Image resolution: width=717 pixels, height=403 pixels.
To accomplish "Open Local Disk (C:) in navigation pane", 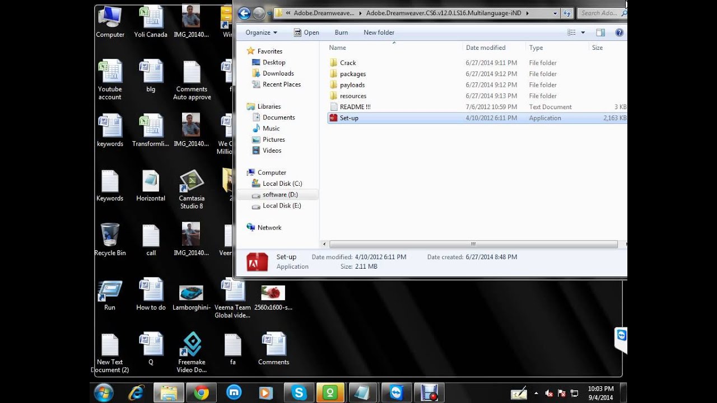I will tap(282, 184).
